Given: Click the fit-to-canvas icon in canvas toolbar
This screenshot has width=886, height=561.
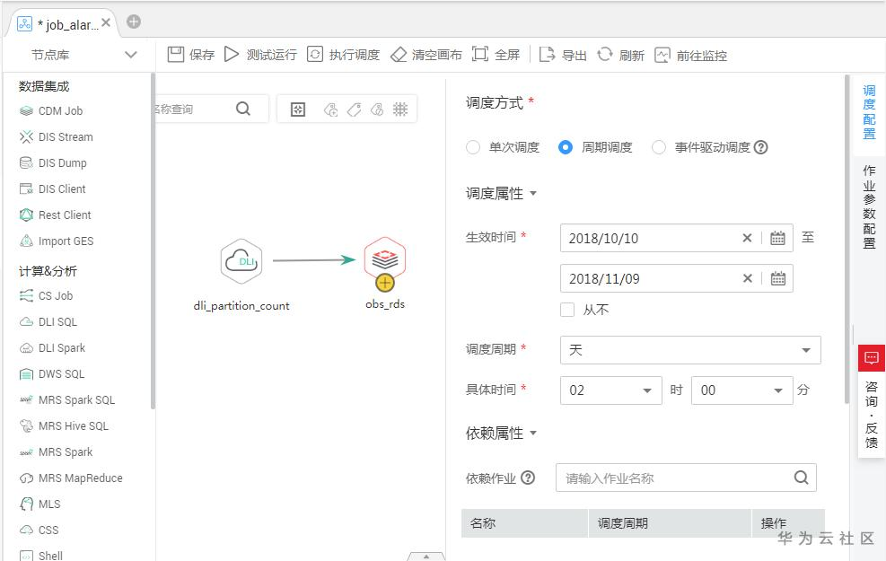Looking at the screenshot, I should [x=298, y=109].
